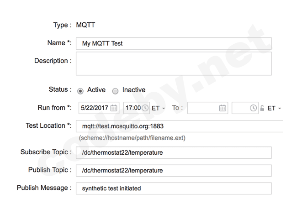
Task: Click the Run from time field 17:00
Action: [x=132, y=108]
